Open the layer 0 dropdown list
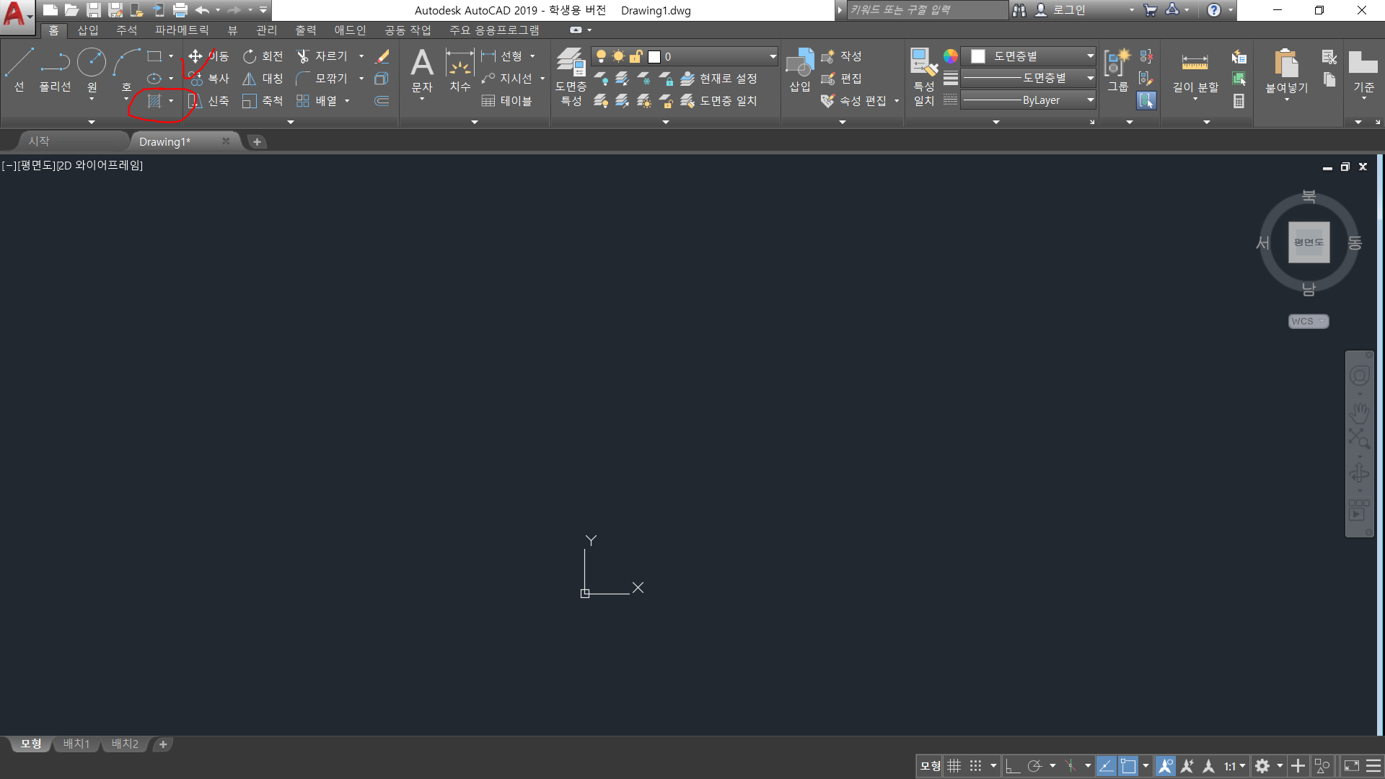Viewport: 1385px width, 779px height. 773,56
